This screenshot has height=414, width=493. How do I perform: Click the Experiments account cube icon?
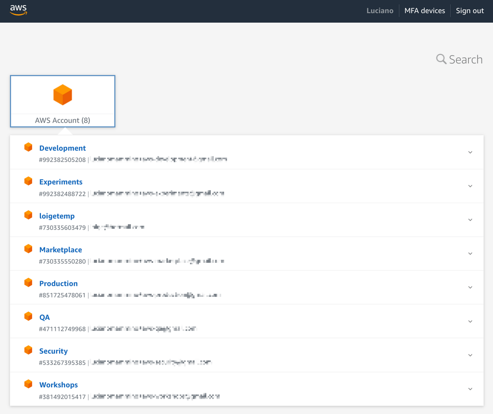(x=28, y=181)
